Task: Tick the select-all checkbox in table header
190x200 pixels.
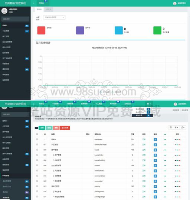Action: point(37,134)
